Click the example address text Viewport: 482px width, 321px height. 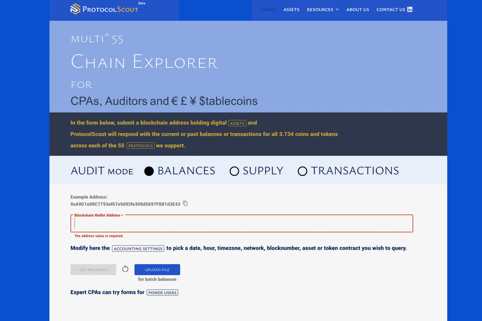pos(125,204)
